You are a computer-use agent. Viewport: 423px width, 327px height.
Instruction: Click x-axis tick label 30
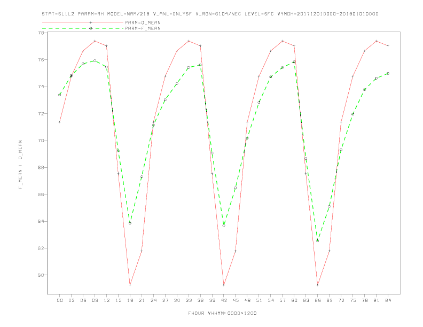(x=177, y=300)
